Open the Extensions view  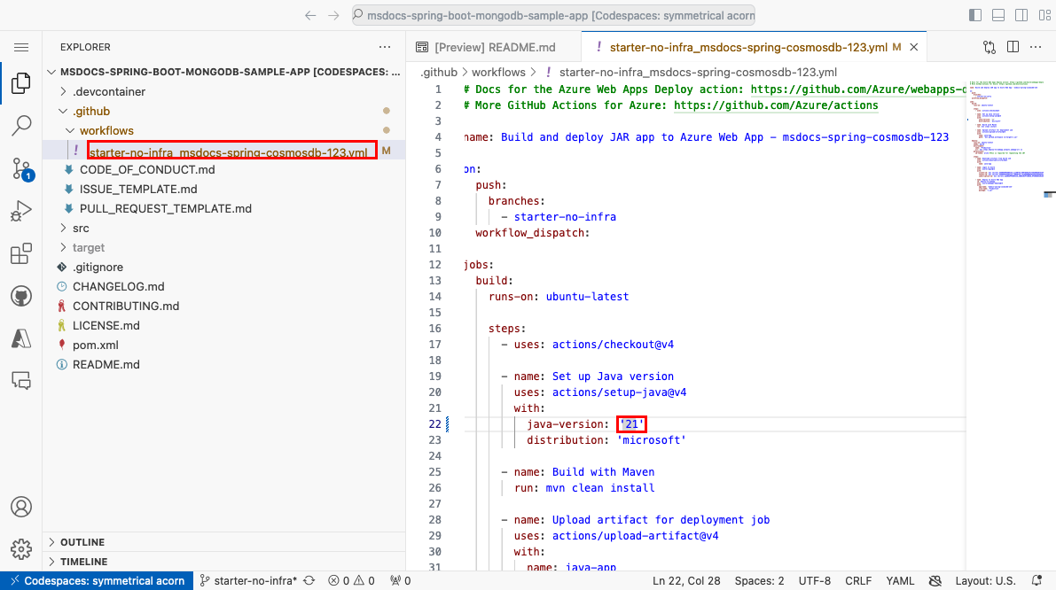pyautogui.click(x=21, y=253)
